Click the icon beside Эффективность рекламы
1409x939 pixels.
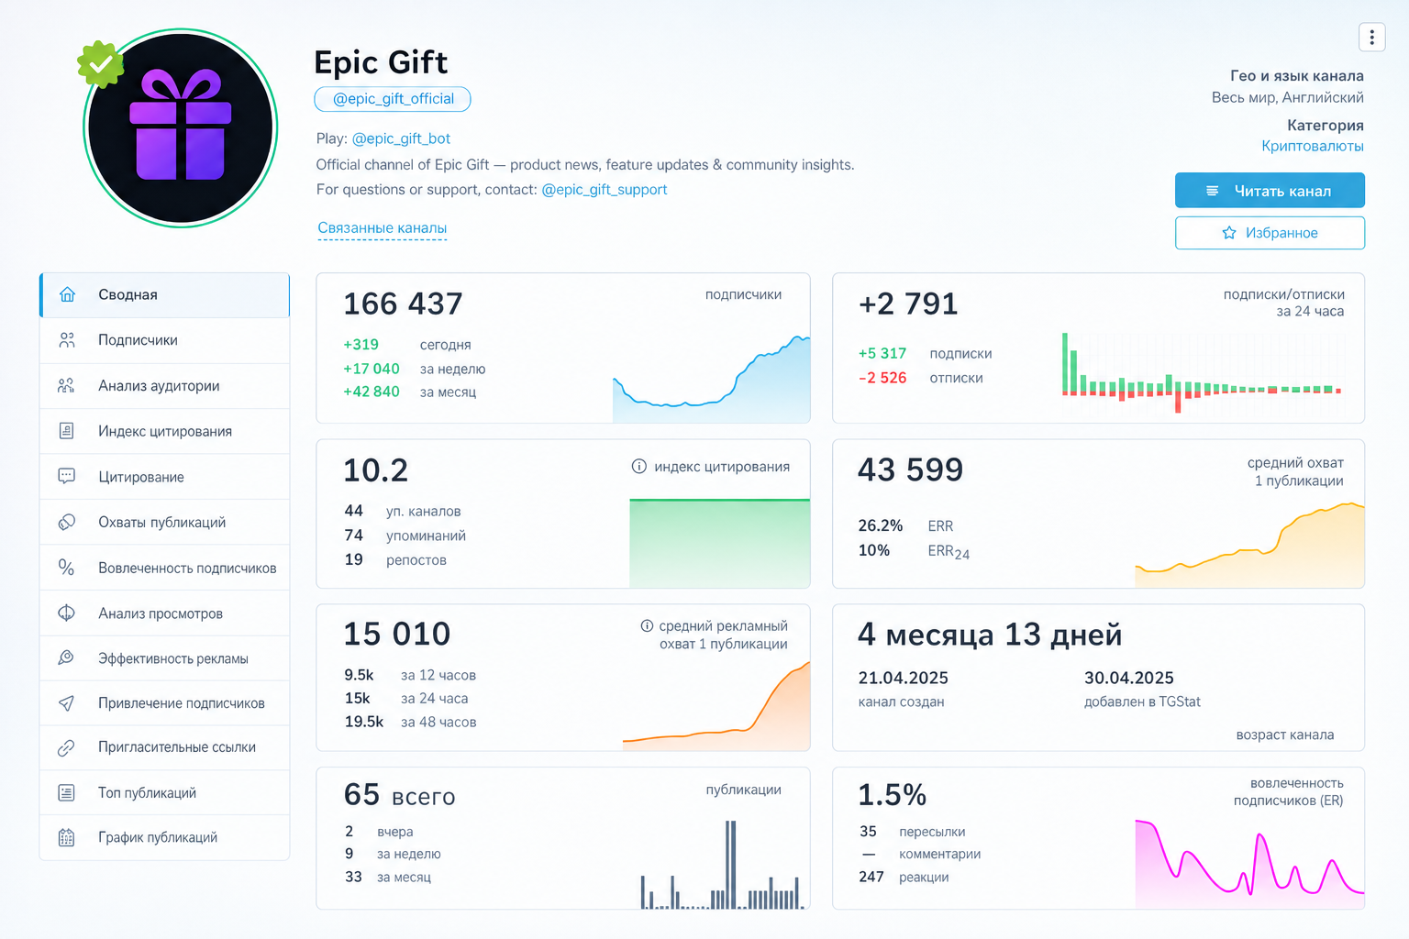[x=66, y=657]
